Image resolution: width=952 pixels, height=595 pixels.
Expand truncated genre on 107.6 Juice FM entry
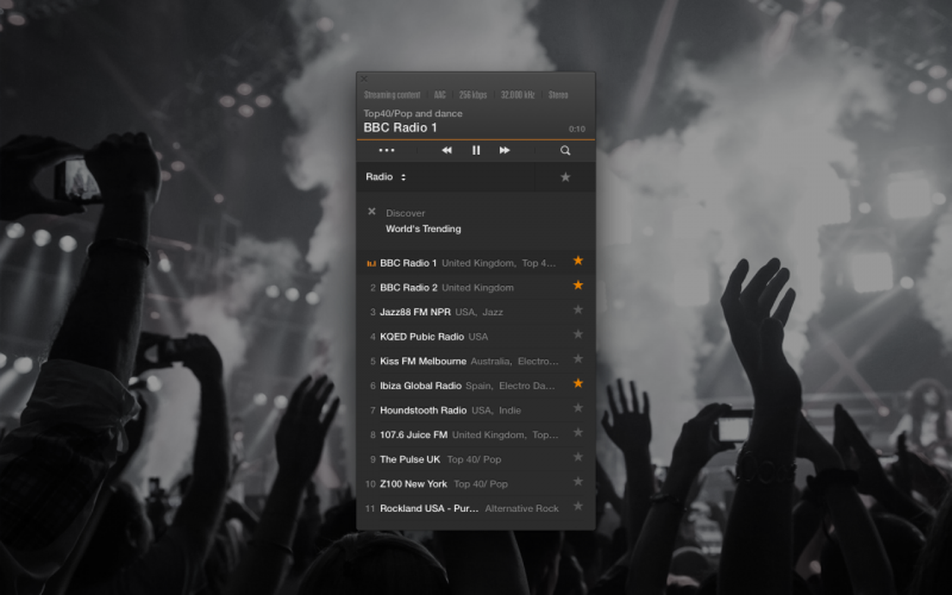click(544, 435)
